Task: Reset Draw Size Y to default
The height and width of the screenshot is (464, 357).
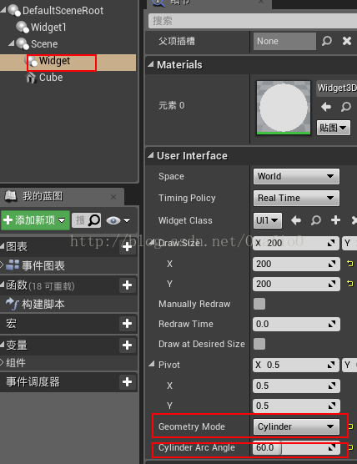Action: tap(350, 284)
